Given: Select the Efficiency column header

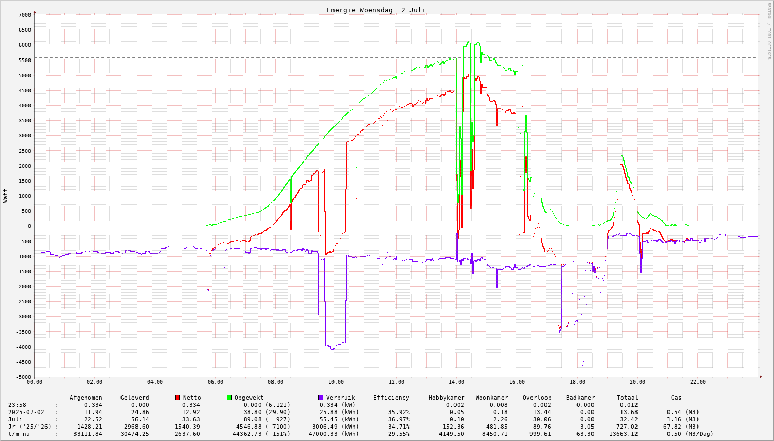Looking at the screenshot, I should click(x=391, y=398).
